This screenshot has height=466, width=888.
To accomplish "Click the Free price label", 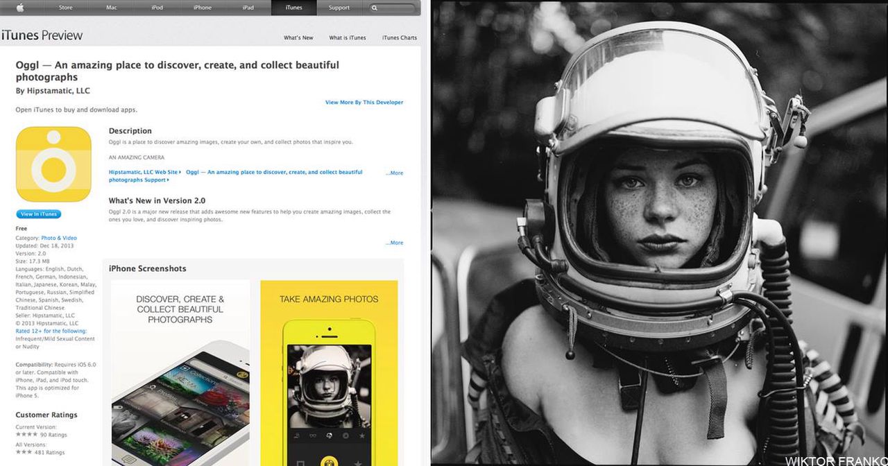I will (x=22, y=228).
